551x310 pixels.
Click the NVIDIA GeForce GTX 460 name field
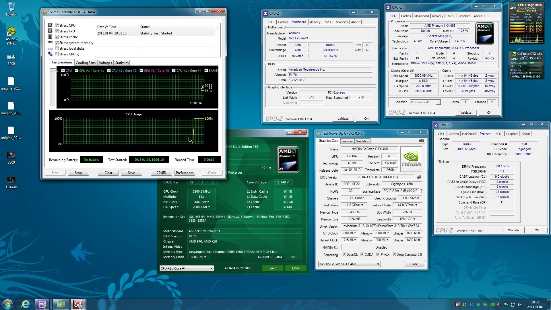tap(369, 149)
